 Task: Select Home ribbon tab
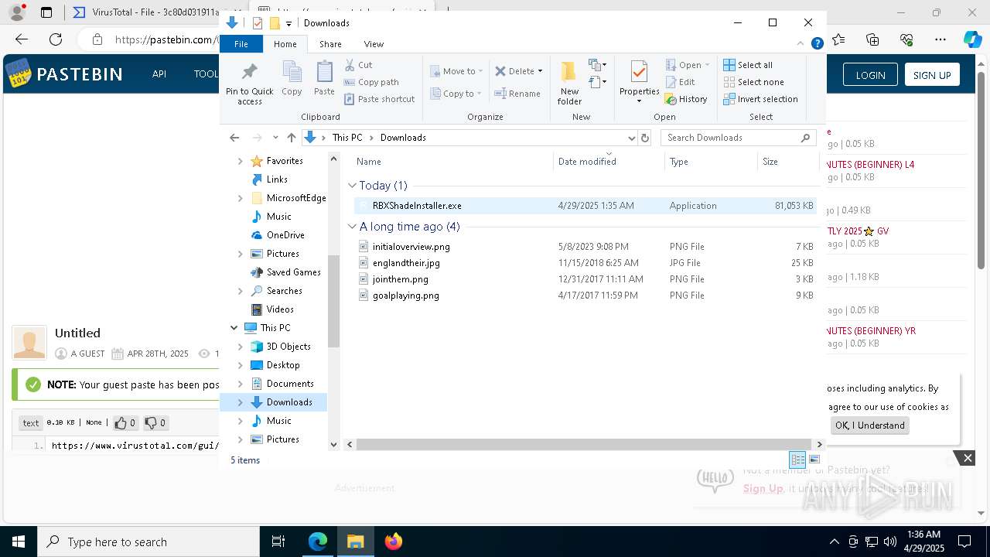coord(285,44)
